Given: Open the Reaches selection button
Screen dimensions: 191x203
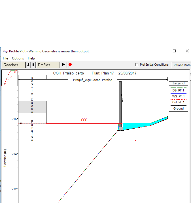Looking at the screenshot, I should pos(13,65).
